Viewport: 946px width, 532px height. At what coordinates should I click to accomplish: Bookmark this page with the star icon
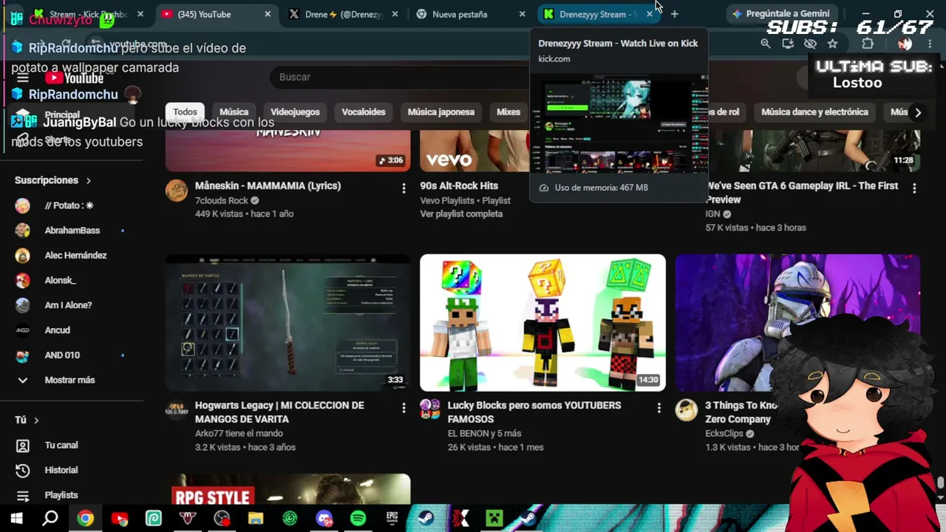[x=832, y=44]
